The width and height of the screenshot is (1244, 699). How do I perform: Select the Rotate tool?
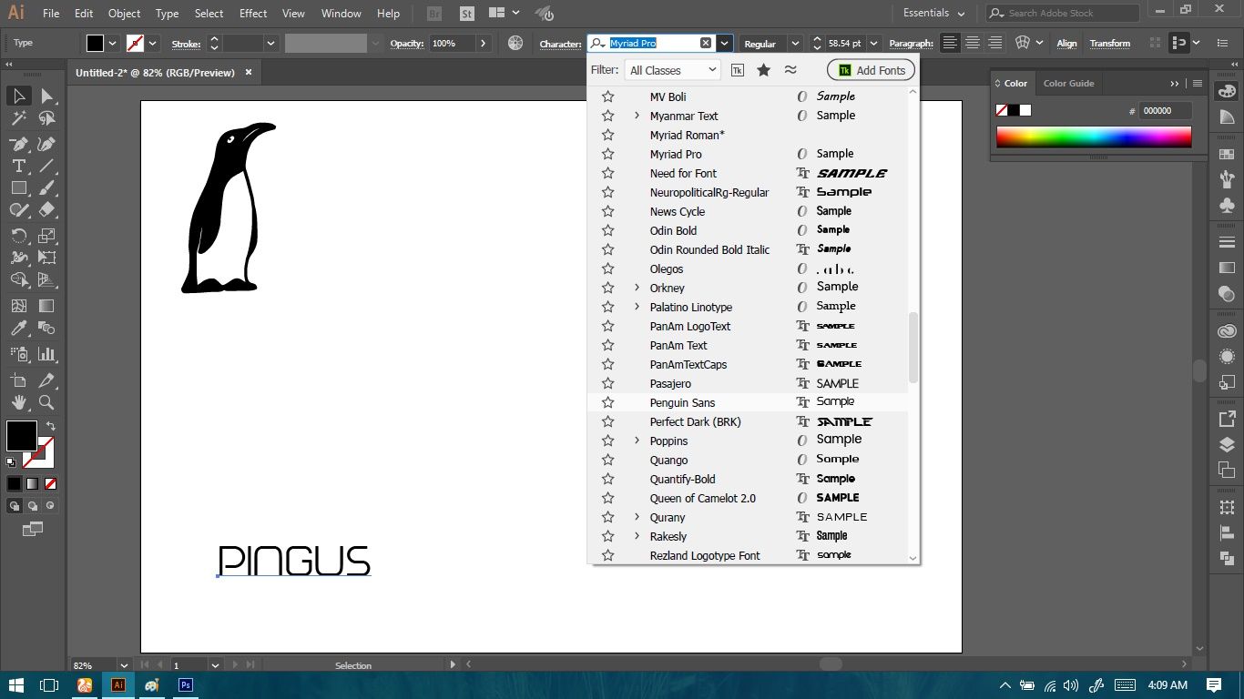coord(19,236)
